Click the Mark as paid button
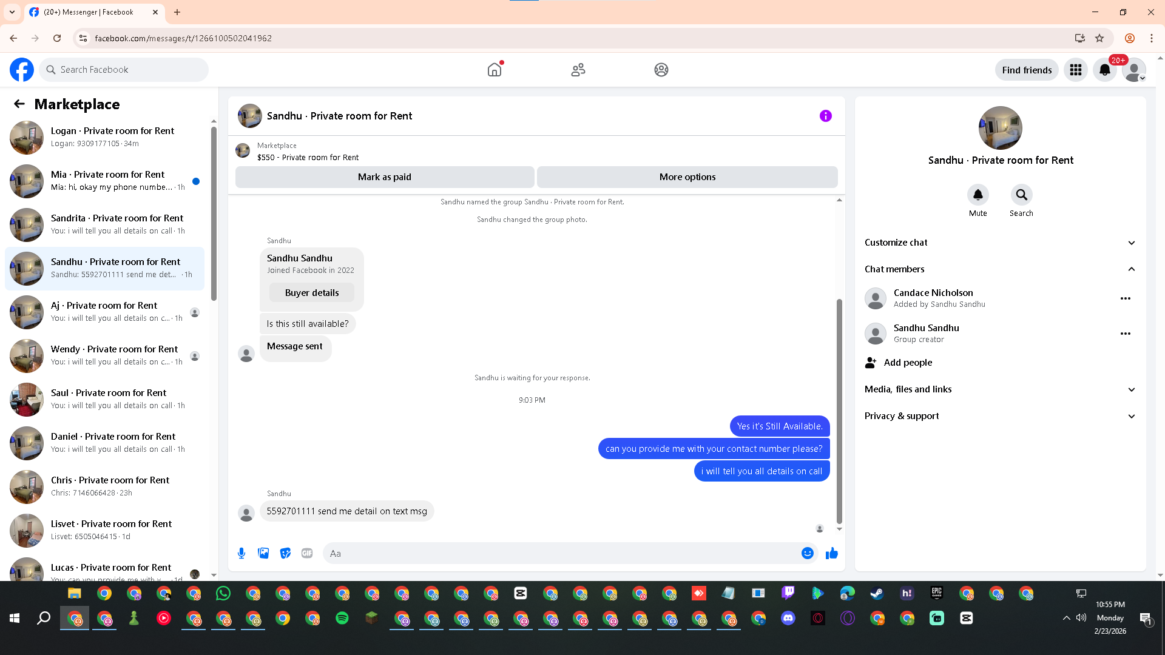1165x655 pixels. tap(384, 177)
